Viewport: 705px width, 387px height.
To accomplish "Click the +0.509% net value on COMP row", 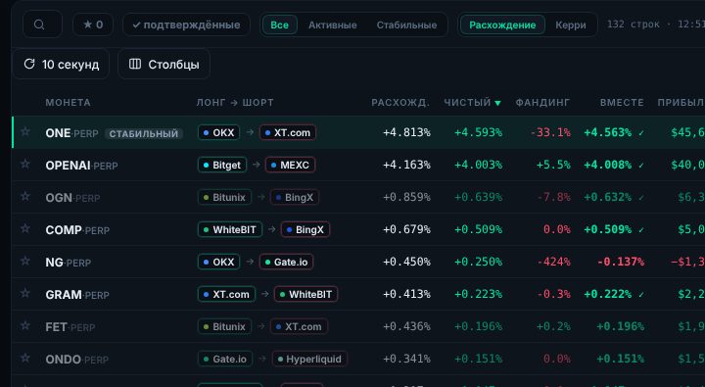I will 478,229.
